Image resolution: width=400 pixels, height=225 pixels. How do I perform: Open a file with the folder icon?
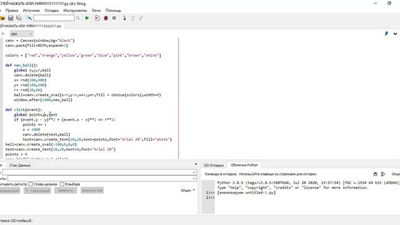(2, 18)
